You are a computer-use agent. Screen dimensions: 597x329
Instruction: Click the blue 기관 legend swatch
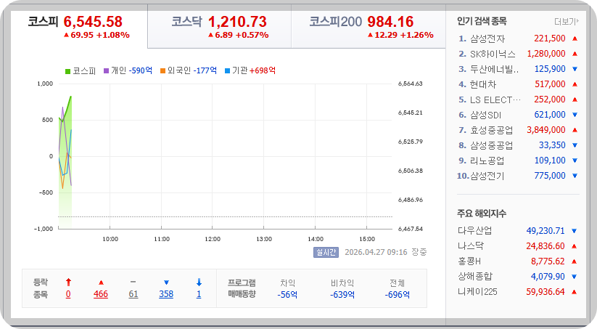click(x=227, y=70)
